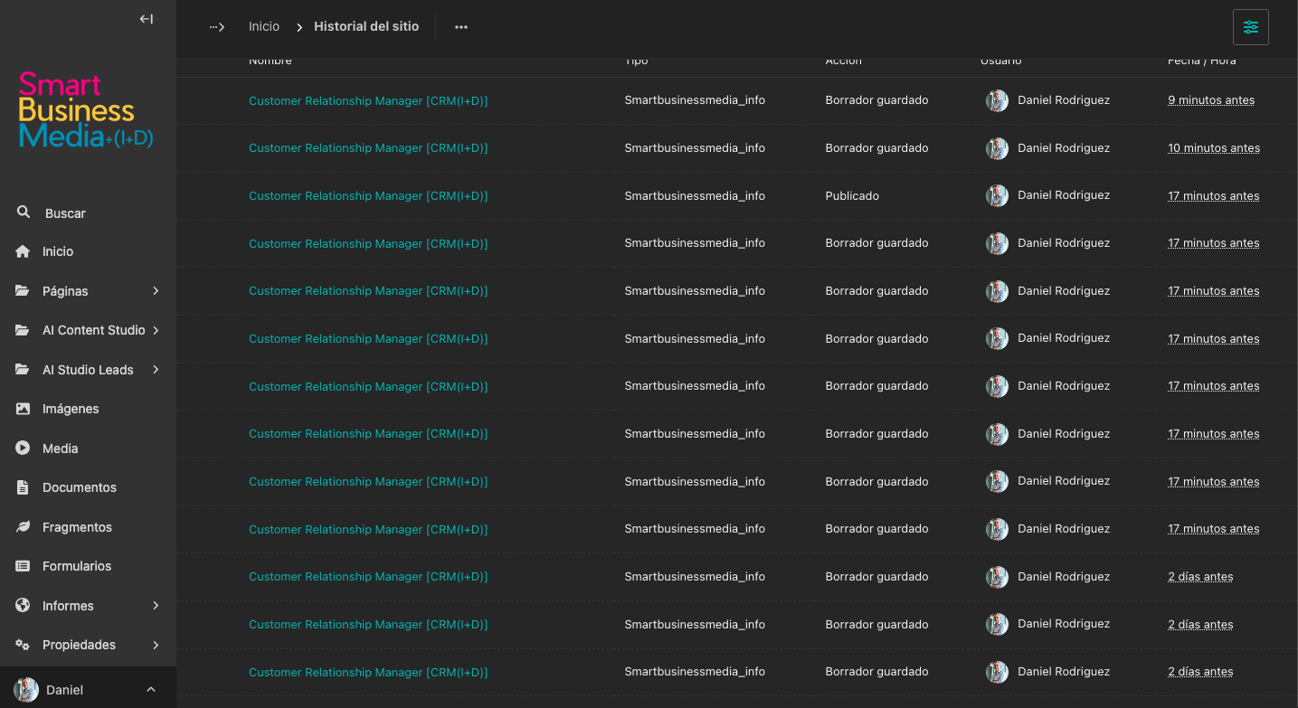The height and width of the screenshot is (708, 1298).
Task: Go to Inicio in the breadcrumb
Action: point(264,27)
